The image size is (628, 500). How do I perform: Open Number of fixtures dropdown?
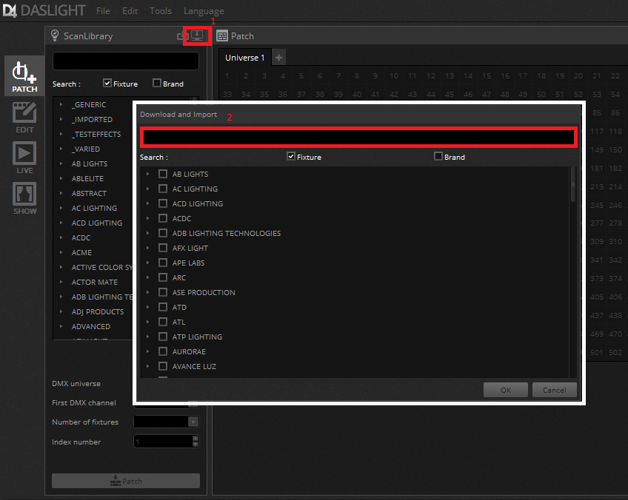point(193,422)
